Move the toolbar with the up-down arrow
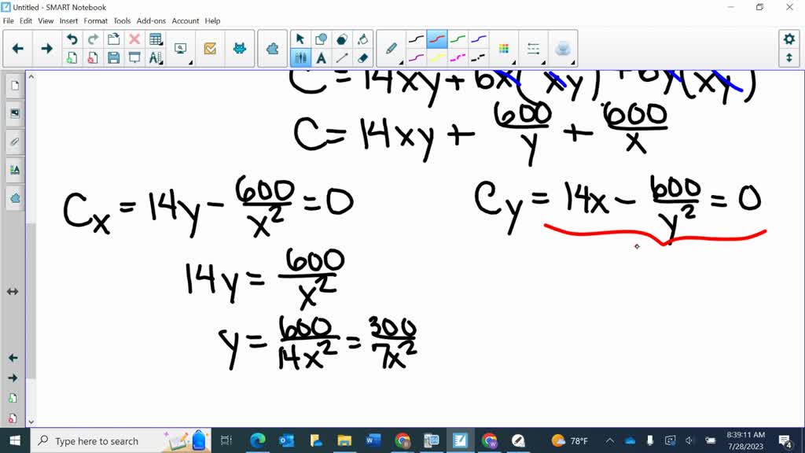The image size is (805, 453). tap(789, 58)
